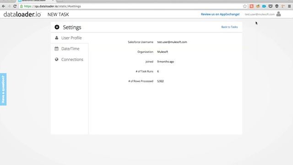293x165 pixels.
Task: Reload the page with refresh icon
Action: (x=15, y=6)
